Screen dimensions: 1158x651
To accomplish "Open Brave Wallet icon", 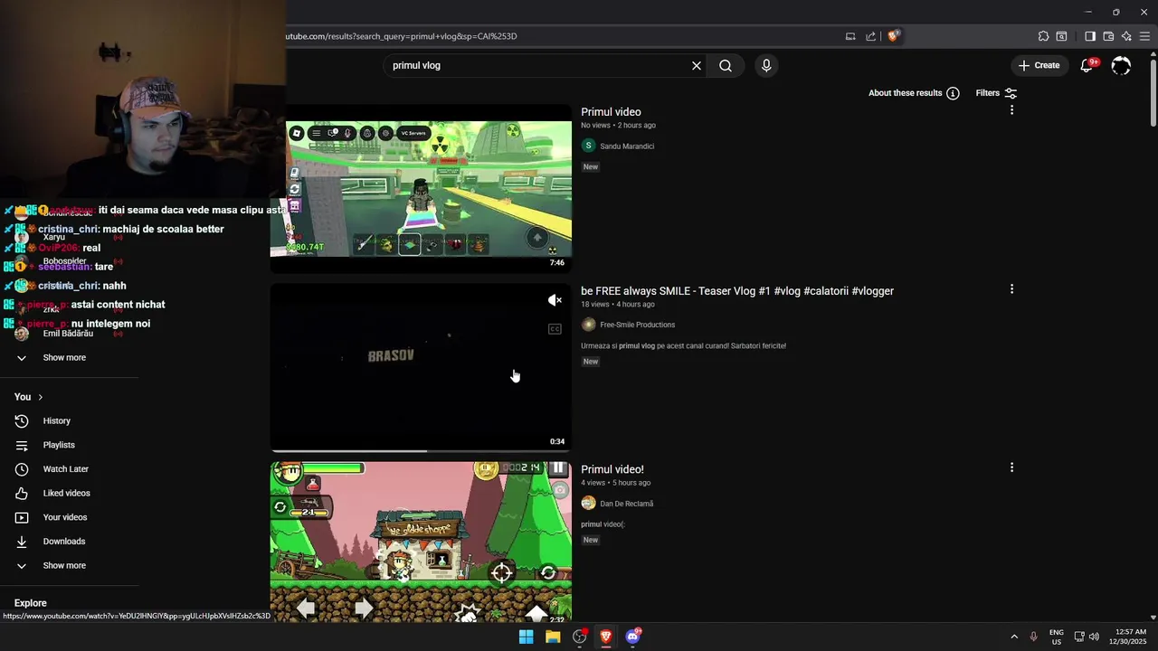I will pyautogui.click(x=1108, y=36).
